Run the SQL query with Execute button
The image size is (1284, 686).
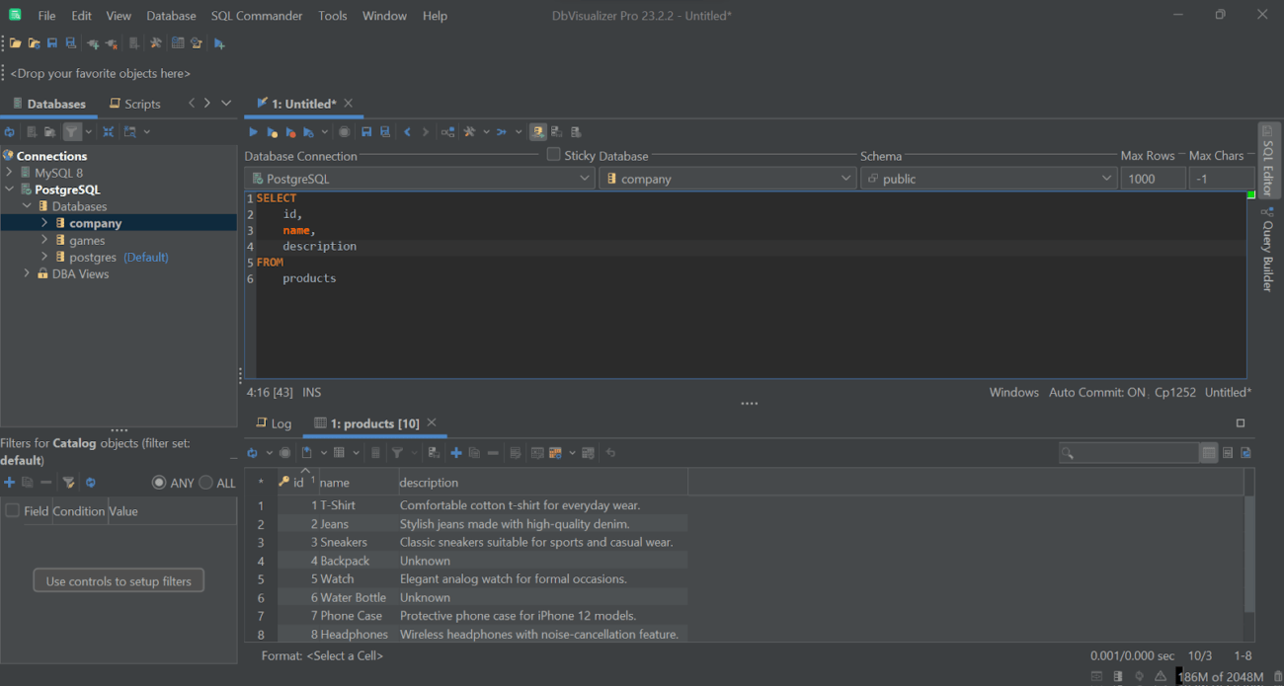pyautogui.click(x=253, y=131)
